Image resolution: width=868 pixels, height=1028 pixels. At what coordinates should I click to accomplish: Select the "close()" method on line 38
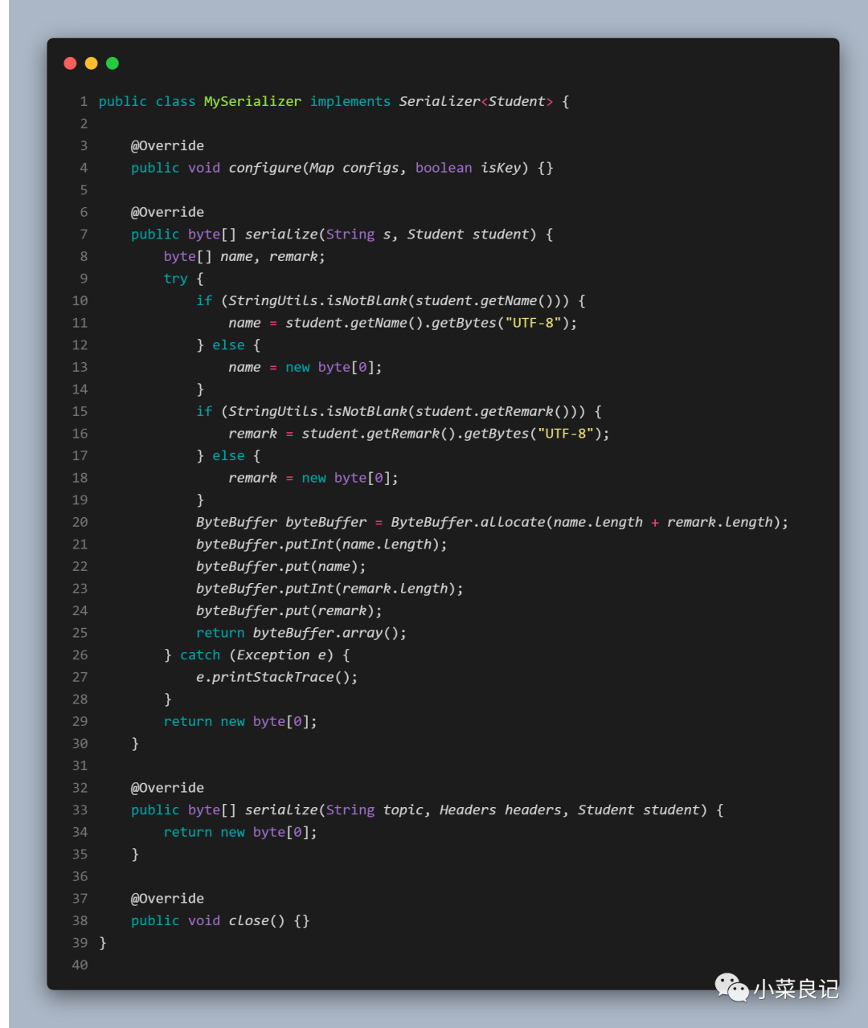256,920
